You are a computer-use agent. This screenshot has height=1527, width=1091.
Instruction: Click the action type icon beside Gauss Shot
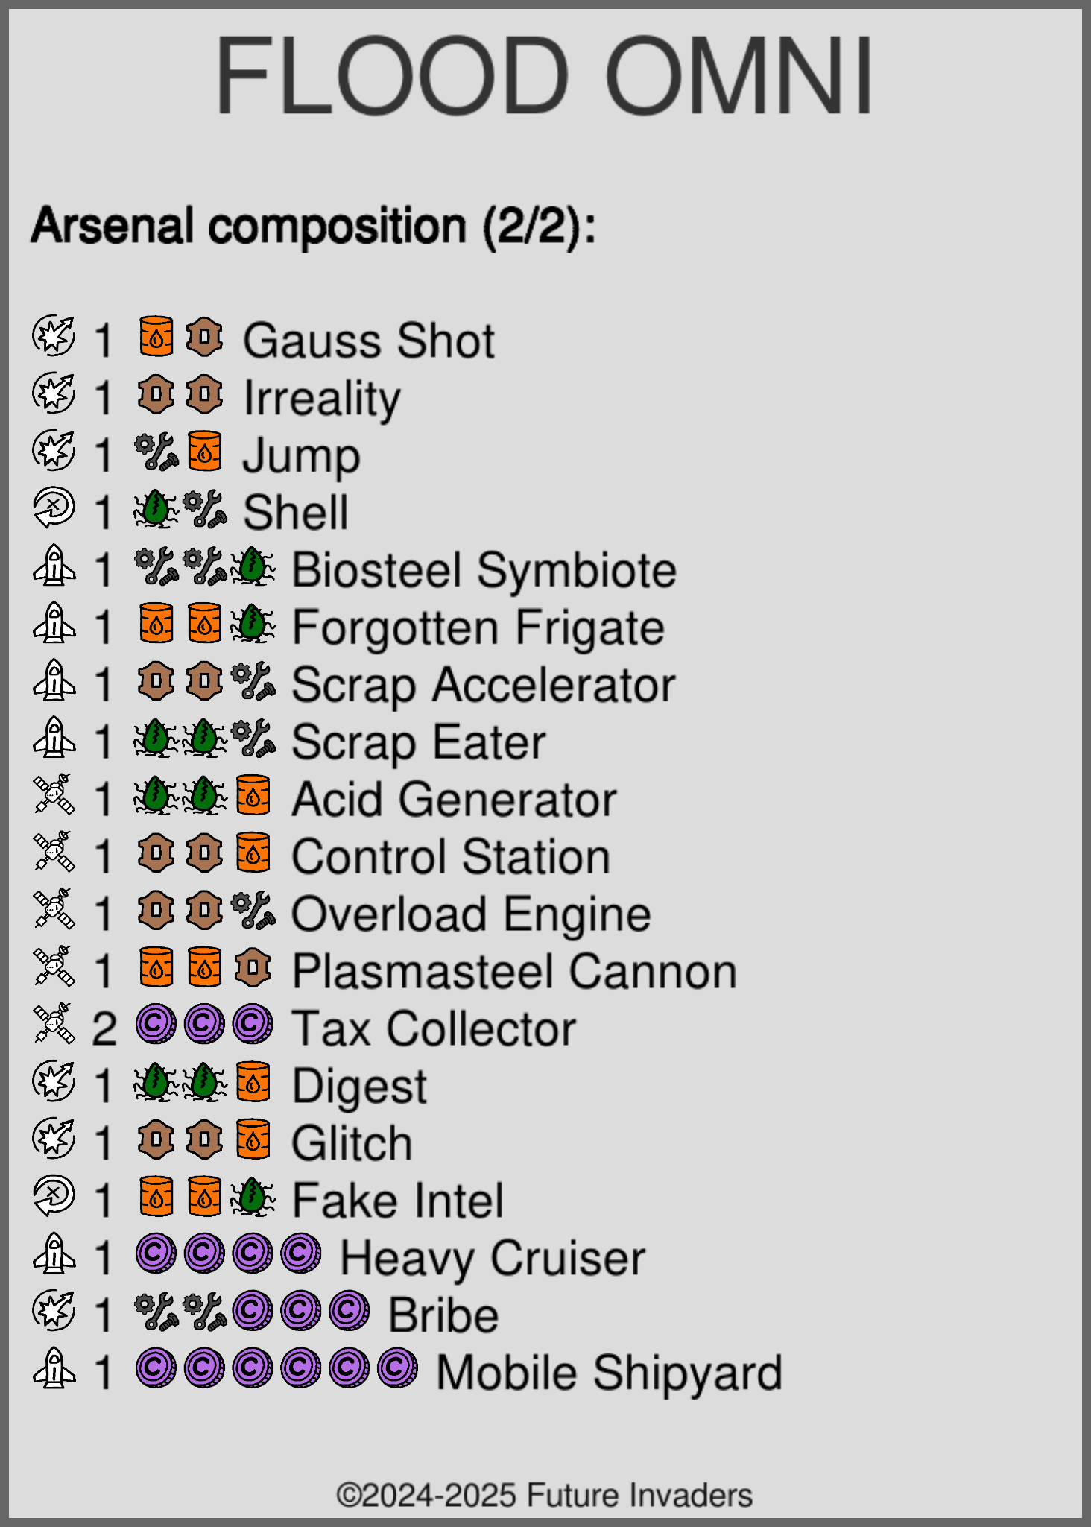click(x=54, y=337)
